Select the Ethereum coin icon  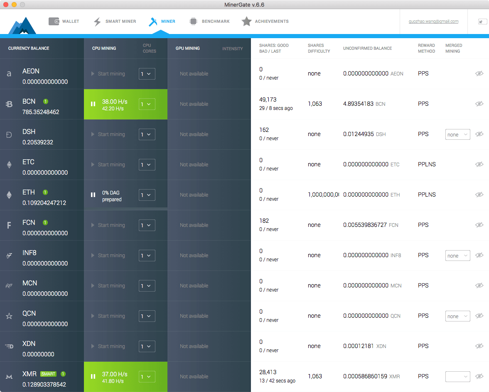point(9,195)
